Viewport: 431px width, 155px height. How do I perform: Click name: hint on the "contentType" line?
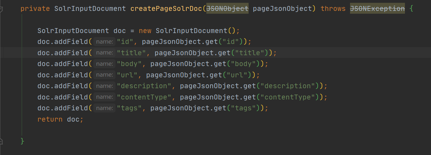click(x=105, y=97)
